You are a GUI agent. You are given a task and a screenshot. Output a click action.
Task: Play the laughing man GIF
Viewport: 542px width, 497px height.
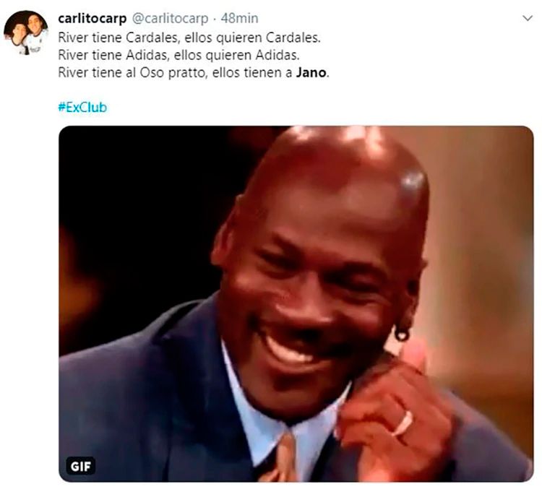pos(296,303)
